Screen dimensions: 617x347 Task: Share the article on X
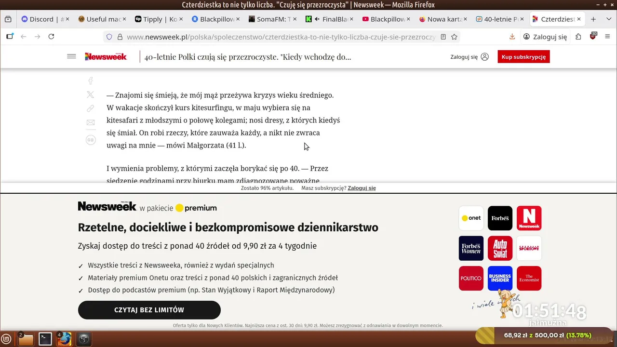click(90, 95)
